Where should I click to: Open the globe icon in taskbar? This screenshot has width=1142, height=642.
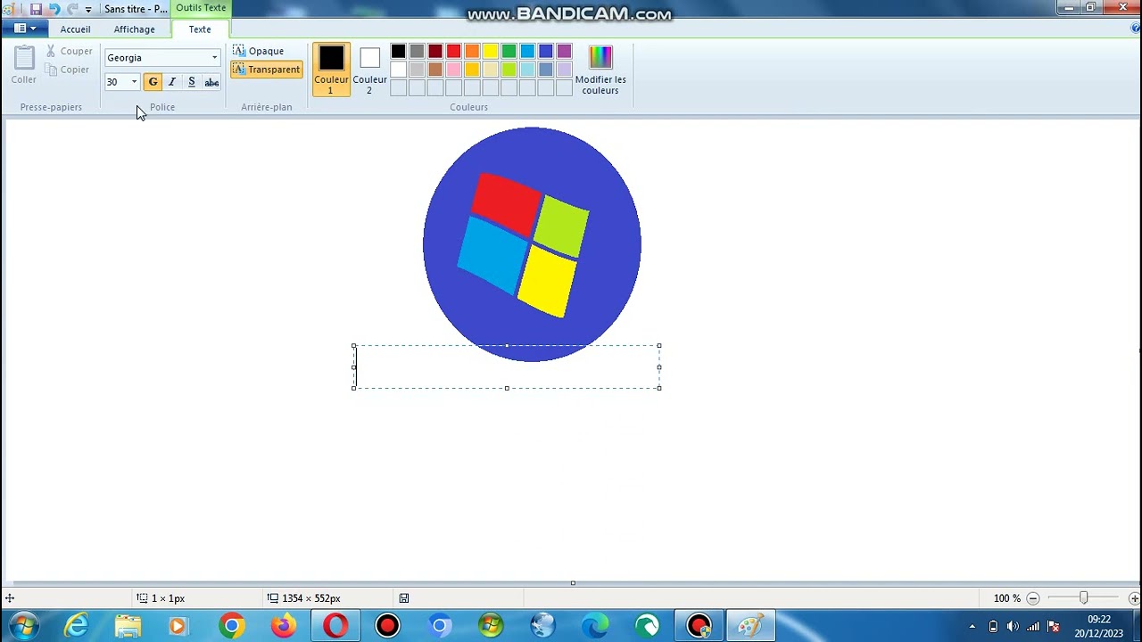tap(542, 626)
